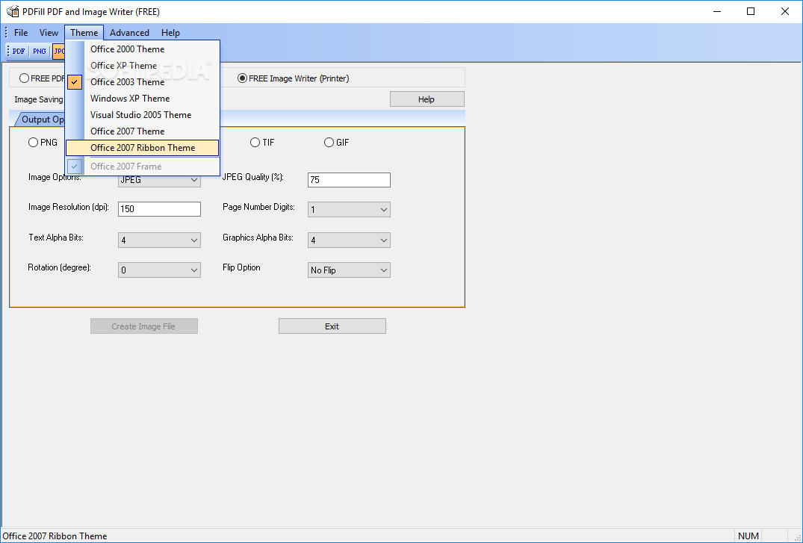
Task: Select the FREE PDF writer radio button
Action: [x=24, y=78]
